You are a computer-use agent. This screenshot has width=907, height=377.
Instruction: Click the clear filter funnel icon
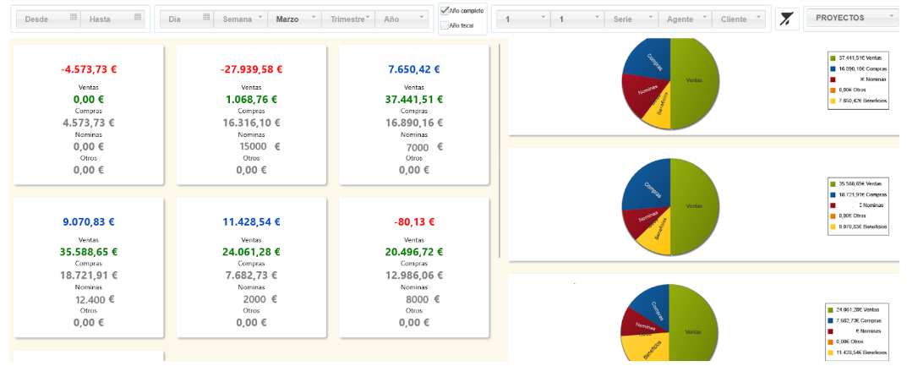(x=787, y=19)
